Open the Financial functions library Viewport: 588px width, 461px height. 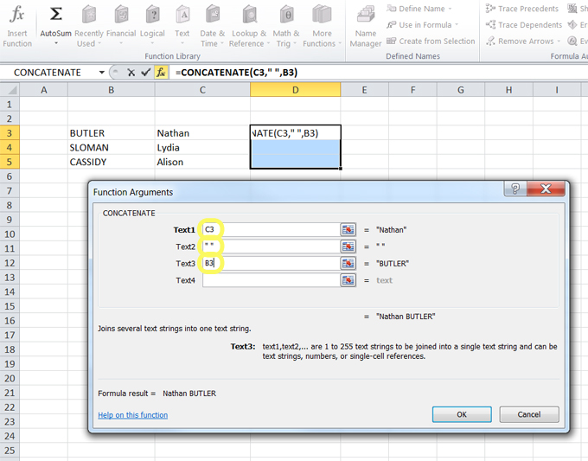tap(121, 26)
